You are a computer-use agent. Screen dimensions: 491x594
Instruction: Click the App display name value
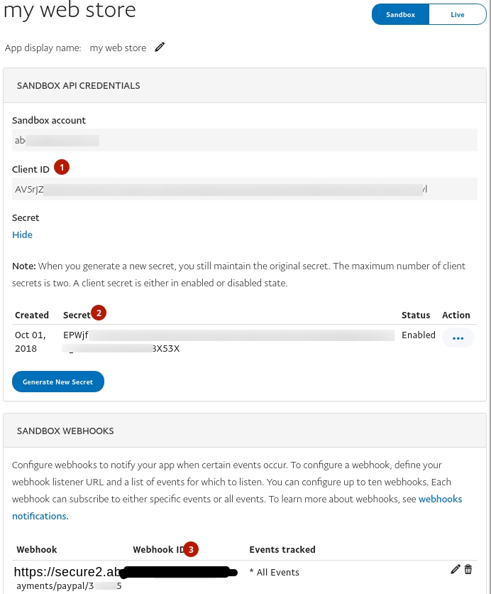(x=118, y=48)
